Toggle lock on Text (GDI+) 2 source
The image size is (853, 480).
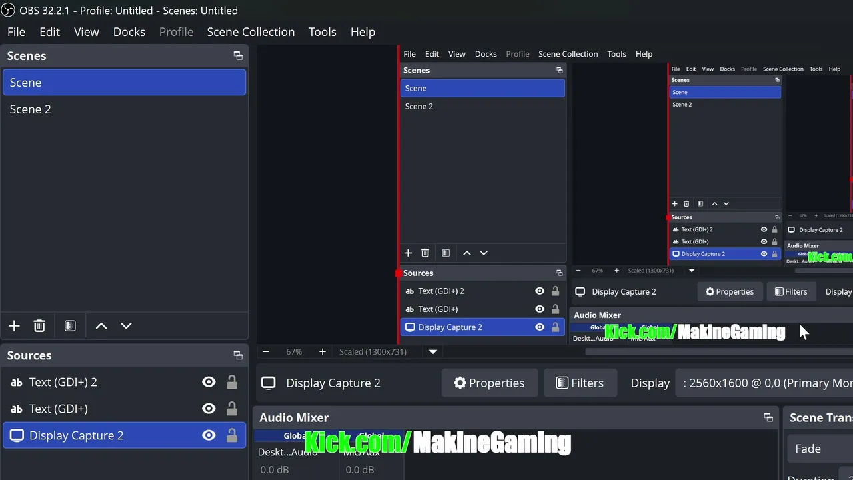click(231, 382)
